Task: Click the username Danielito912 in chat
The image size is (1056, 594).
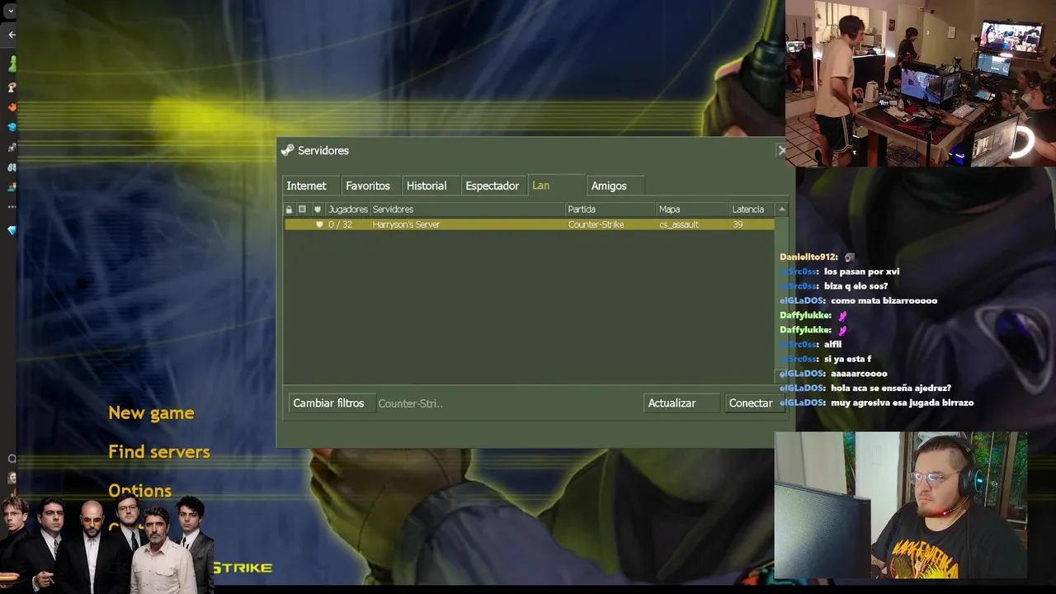Action: (x=808, y=257)
